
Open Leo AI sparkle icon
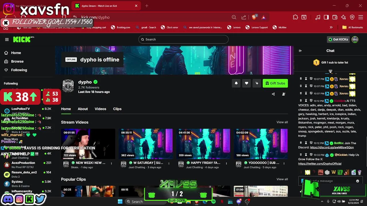coord(343,17)
